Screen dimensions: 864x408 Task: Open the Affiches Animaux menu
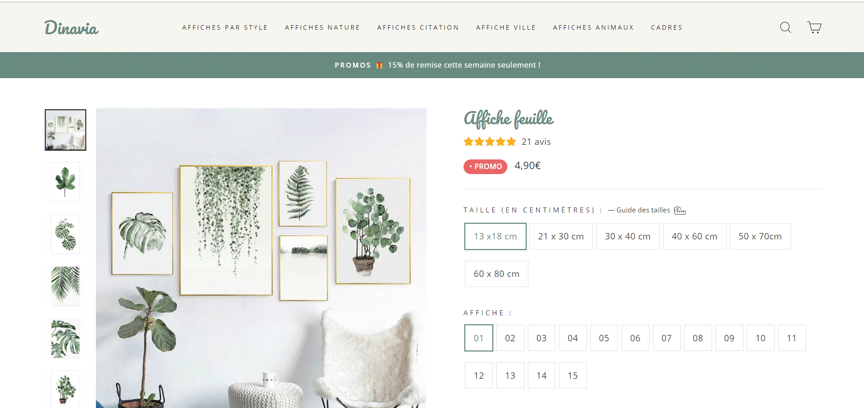click(x=594, y=27)
